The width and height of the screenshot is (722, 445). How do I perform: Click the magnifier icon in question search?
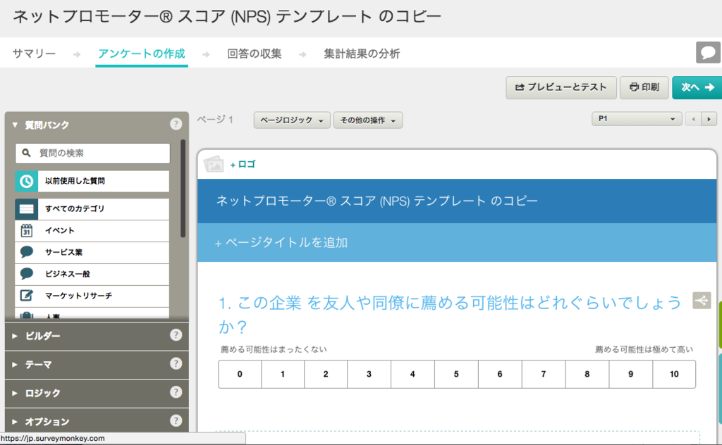pos(26,153)
